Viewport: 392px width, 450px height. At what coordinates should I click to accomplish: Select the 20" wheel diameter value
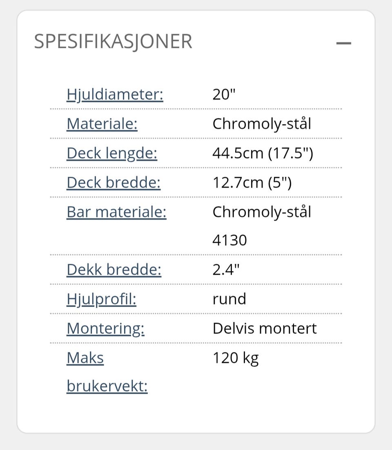click(224, 94)
